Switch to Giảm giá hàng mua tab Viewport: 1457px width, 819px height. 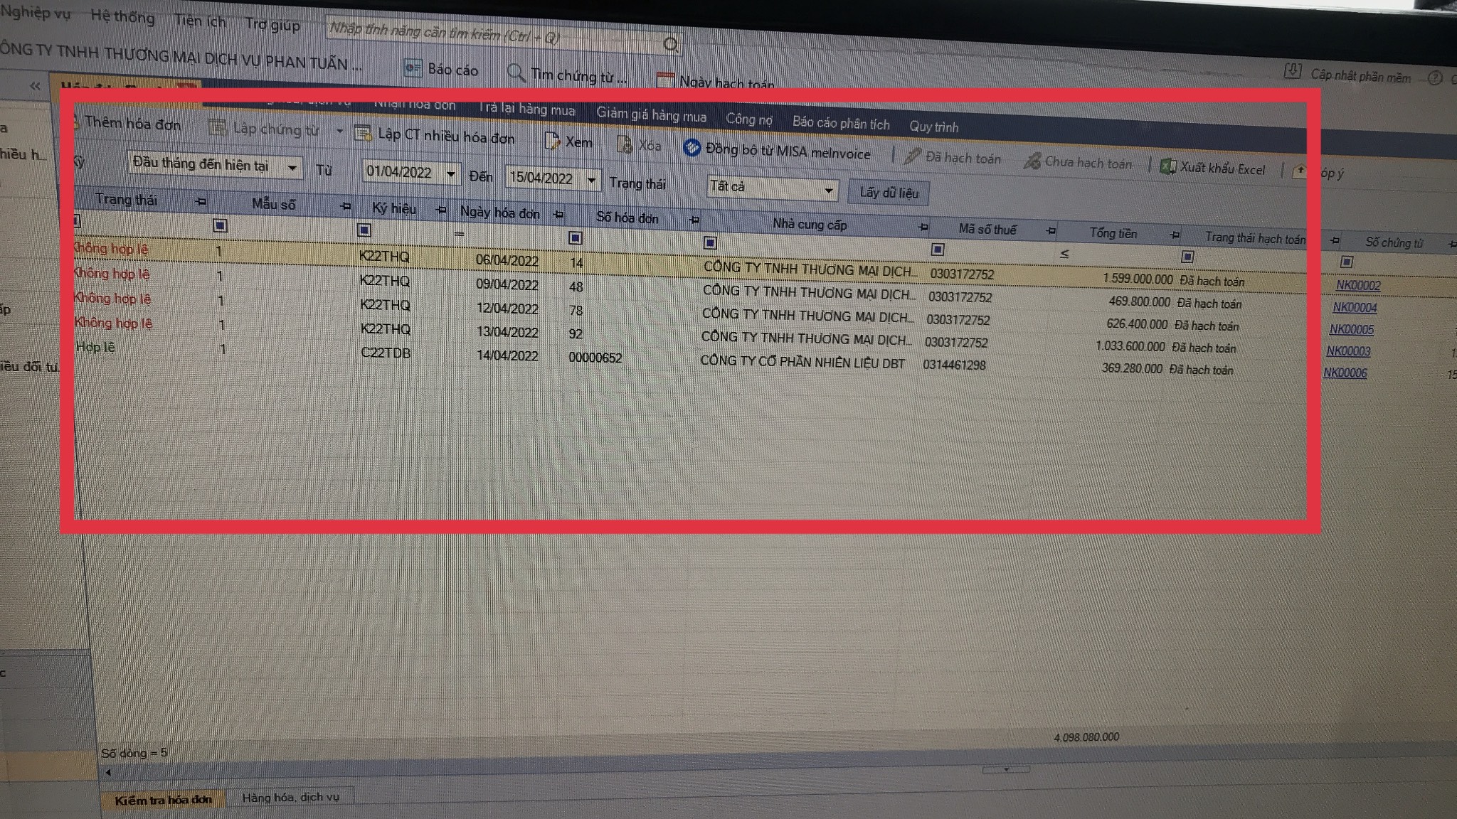click(x=651, y=114)
